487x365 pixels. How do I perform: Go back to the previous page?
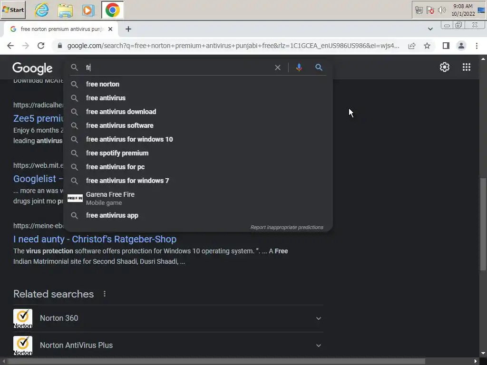coord(10,46)
